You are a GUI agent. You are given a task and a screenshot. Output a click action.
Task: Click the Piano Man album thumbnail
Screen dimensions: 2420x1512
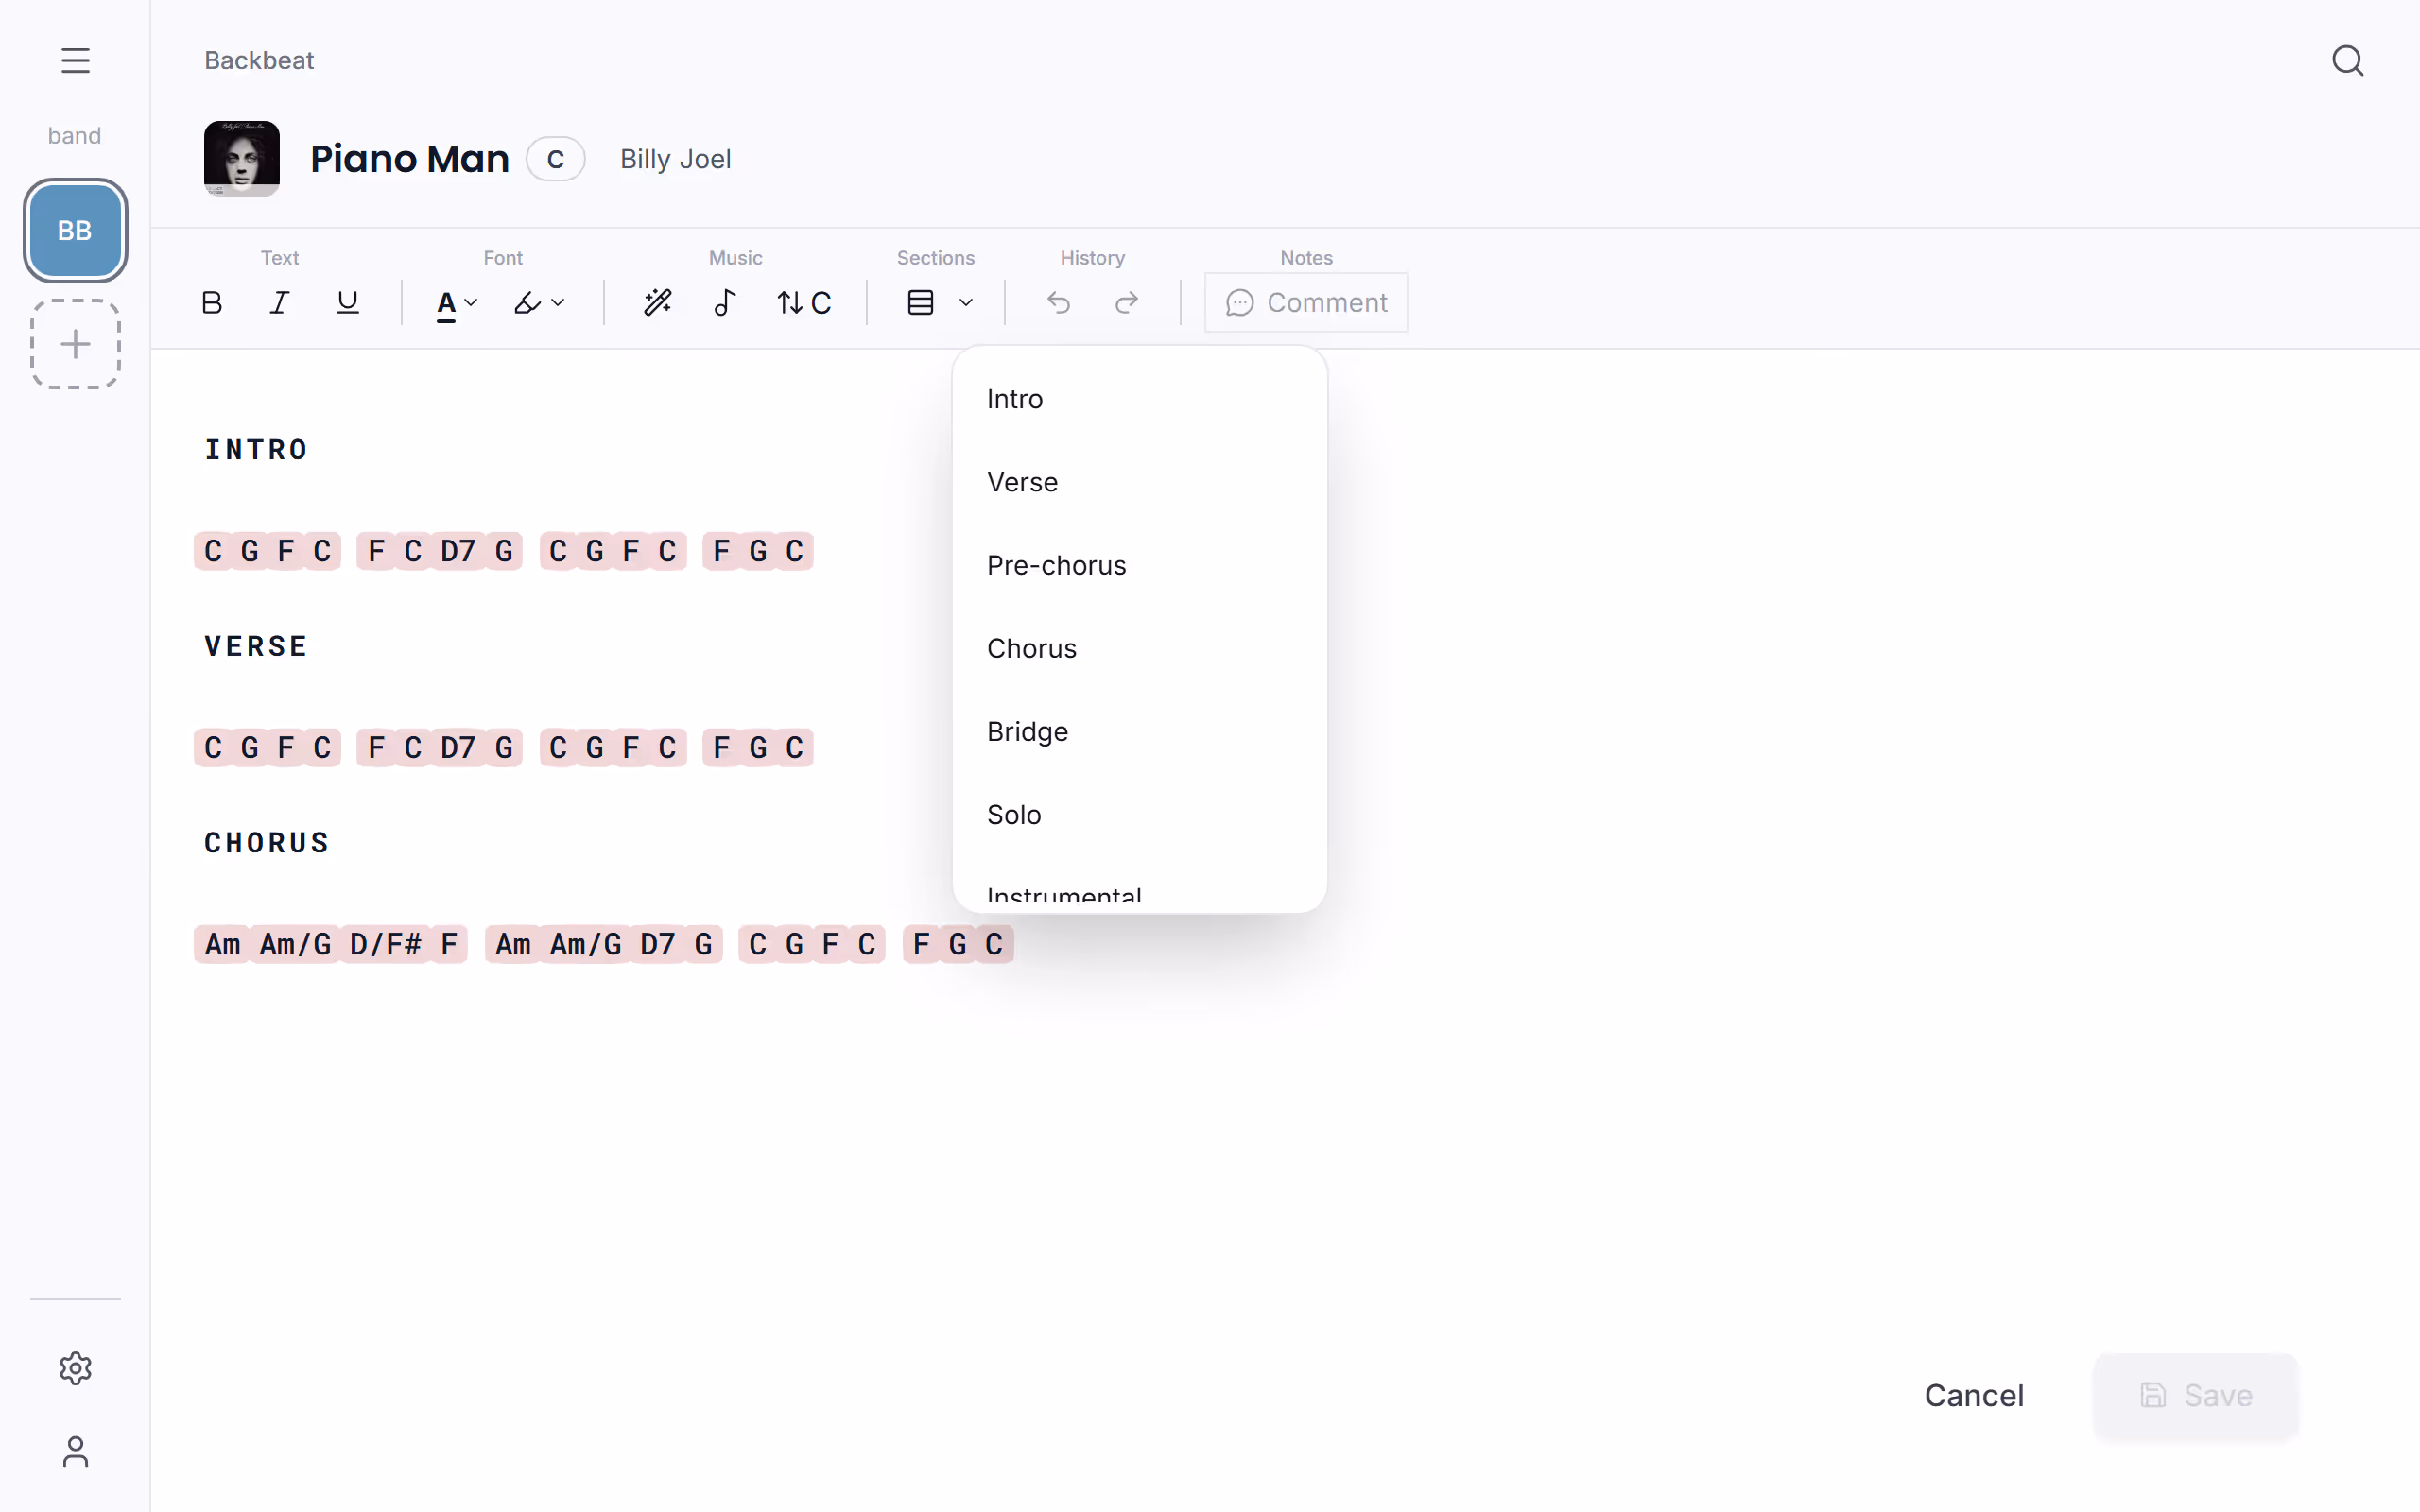pyautogui.click(x=242, y=158)
